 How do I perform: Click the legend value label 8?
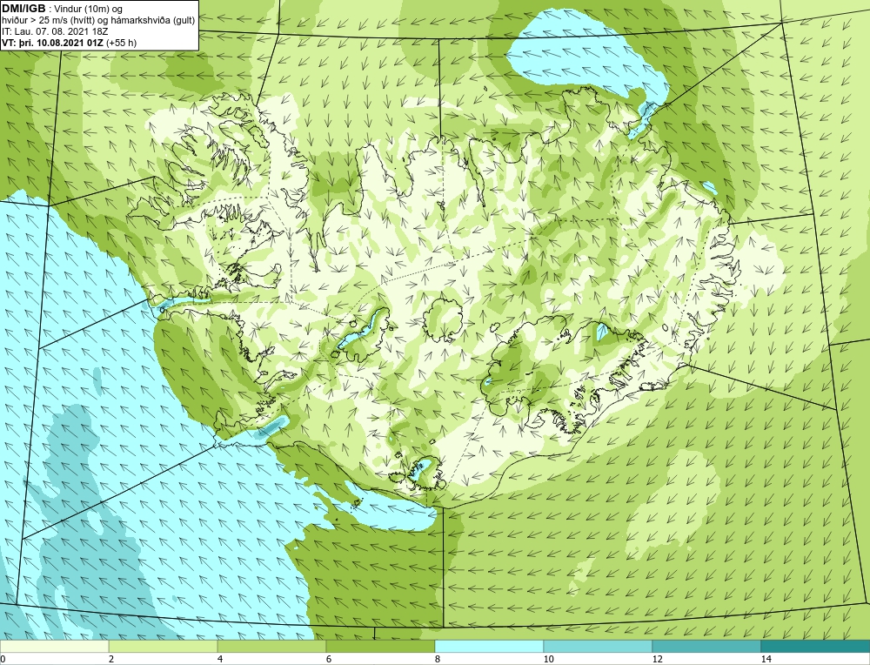(x=438, y=659)
